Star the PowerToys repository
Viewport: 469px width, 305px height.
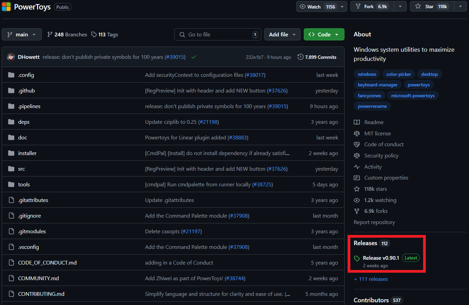(432, 6)
